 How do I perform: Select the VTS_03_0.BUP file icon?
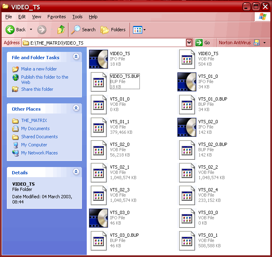(x=99, y=241)
